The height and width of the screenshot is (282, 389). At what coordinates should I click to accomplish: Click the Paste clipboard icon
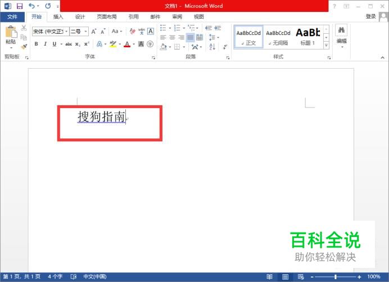click(x=11, y=32)
